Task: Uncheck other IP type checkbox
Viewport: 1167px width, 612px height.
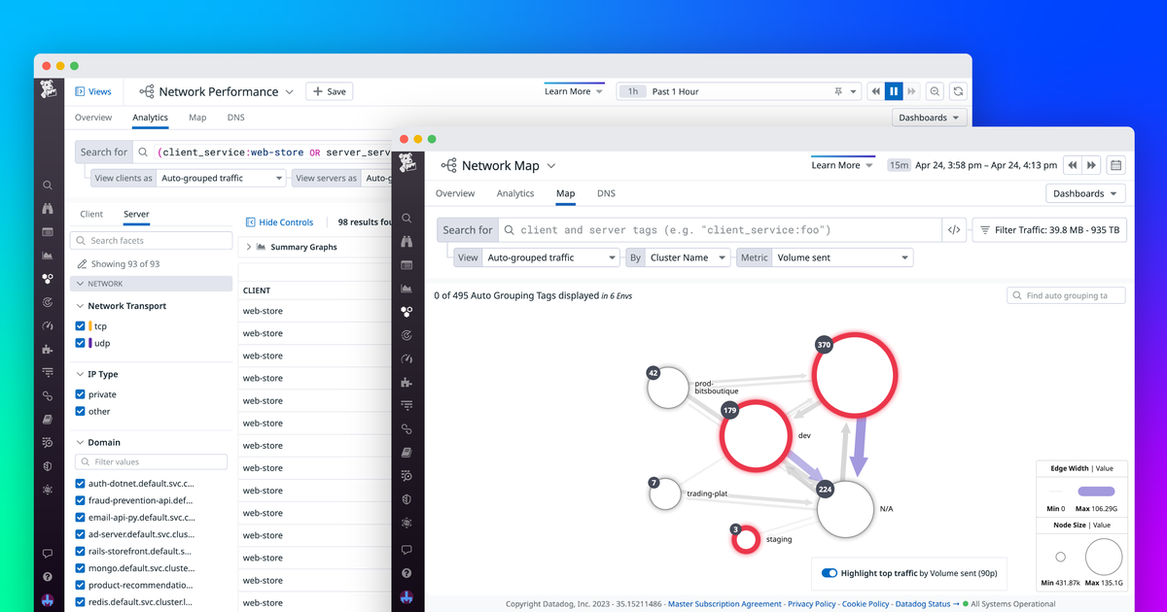Action: coord(81,411)
